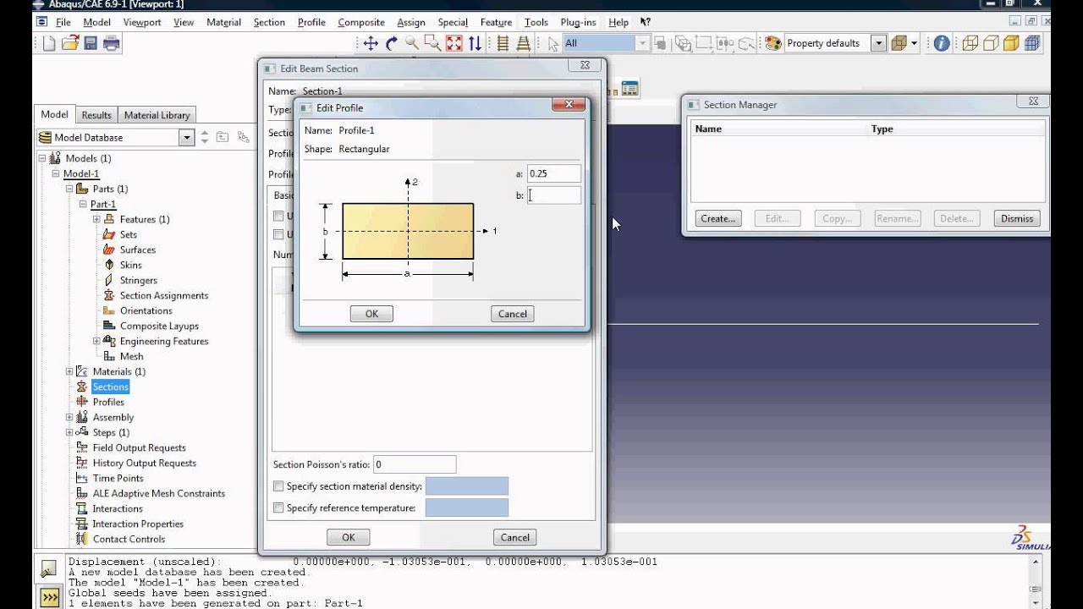Open the All selection filter dropdown
This screenshot has width=1083, height=609.
[642, 43]
